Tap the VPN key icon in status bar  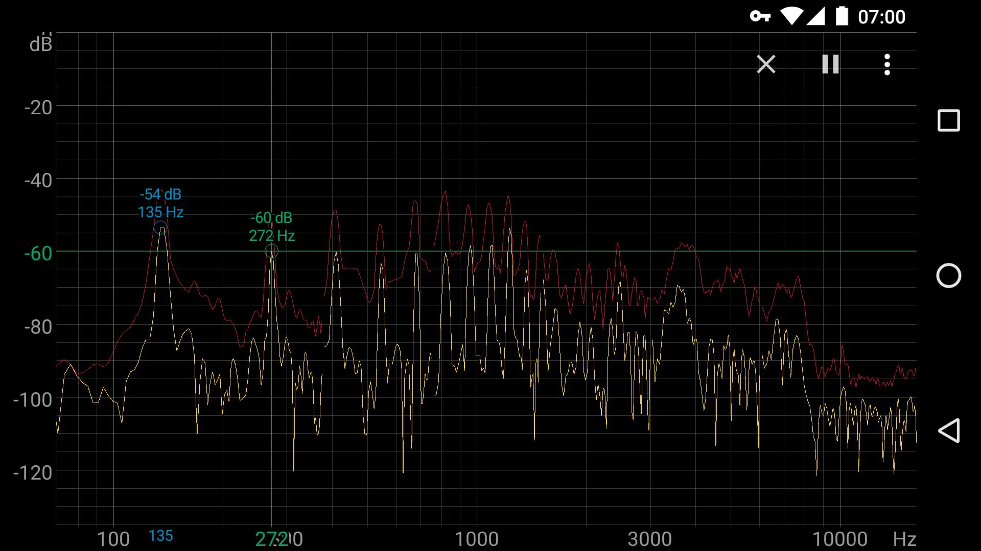760,17
